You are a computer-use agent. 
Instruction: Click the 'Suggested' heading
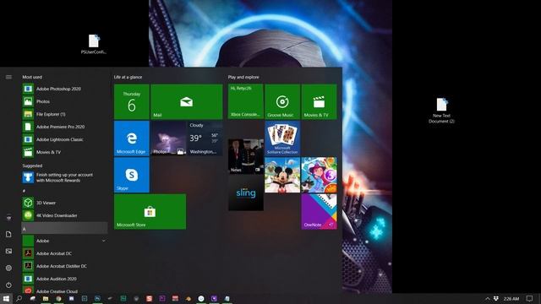pos(32,166)
